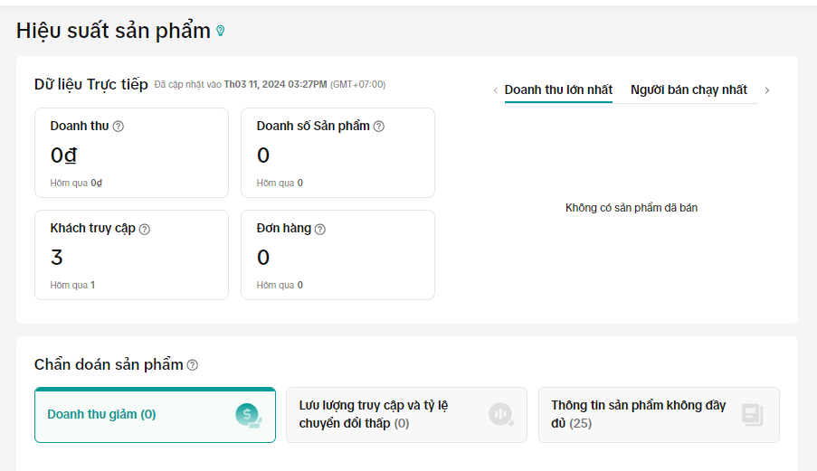This screenshot has height=471, width=817.
Task: Select the Doanh thu giảm (0) diagnosis card
Action: click(136, 415)
